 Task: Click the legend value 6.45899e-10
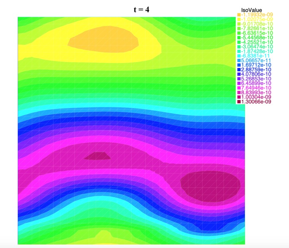point(256,83)
